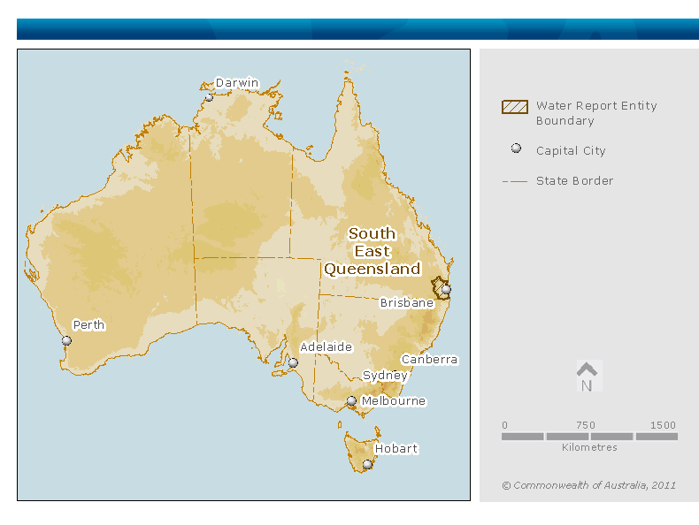Click the Capital City legend text
Viewport: 699px width, 525px height.
[571, 151]
